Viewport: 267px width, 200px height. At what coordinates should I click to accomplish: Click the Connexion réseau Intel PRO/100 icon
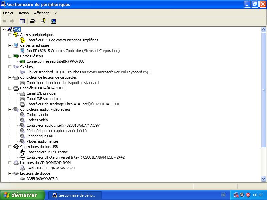[22, 61]
